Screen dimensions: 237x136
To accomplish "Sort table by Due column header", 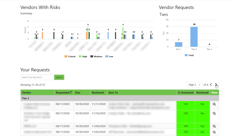I will coord(78,92).
